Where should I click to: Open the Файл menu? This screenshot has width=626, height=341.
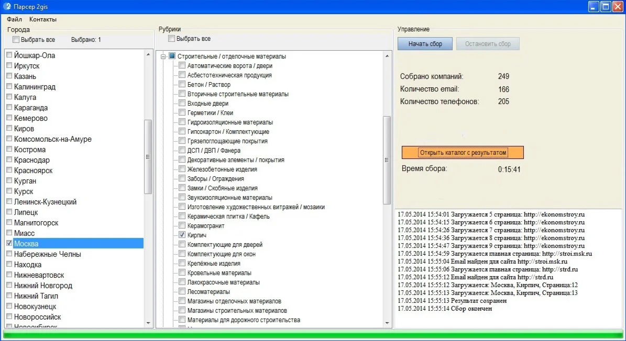click(14, 19)
